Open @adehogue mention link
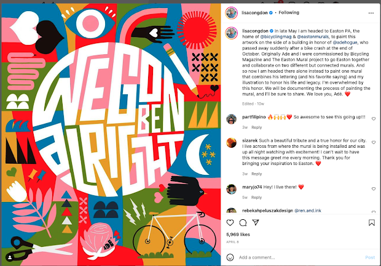 345,42
